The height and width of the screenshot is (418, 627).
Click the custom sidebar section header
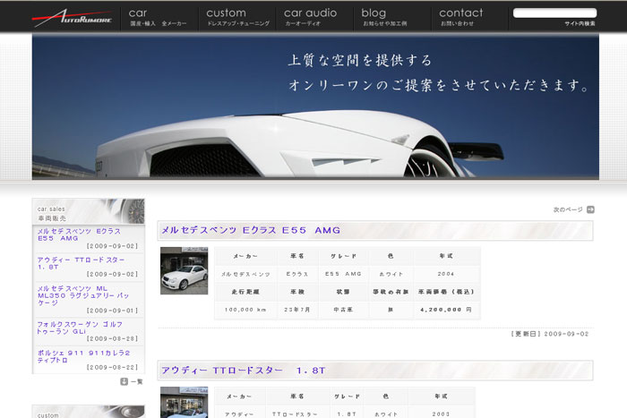(x=89, y=412)
